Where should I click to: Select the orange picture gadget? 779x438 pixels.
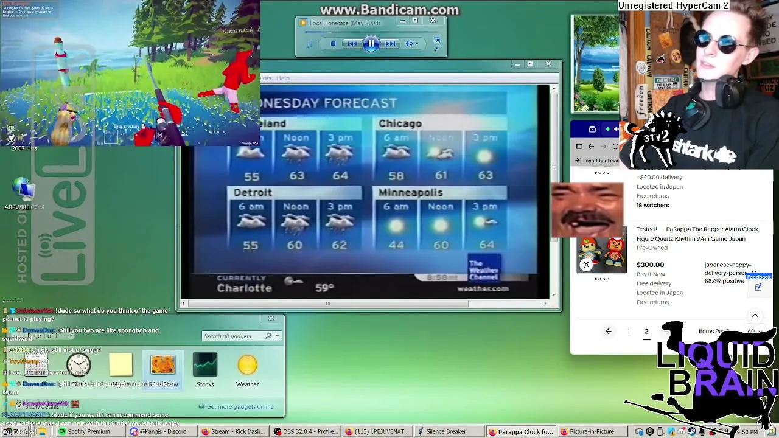point(162,369)
